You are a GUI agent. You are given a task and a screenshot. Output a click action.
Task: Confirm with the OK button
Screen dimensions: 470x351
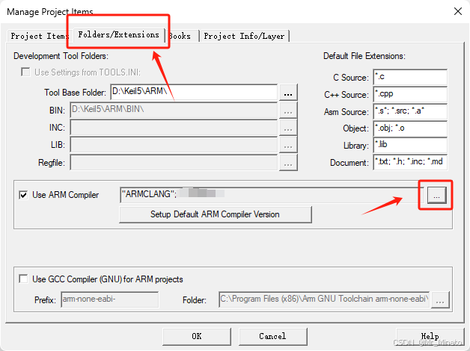(197, 336)
